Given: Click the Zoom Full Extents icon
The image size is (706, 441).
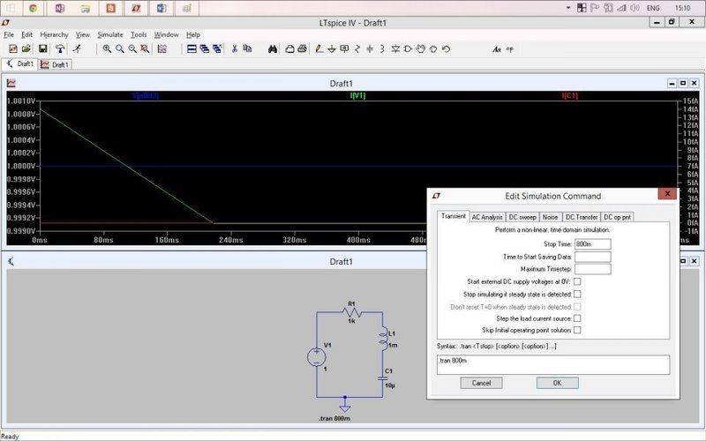Looking at the screenshot, I should (x=145, y=49).
